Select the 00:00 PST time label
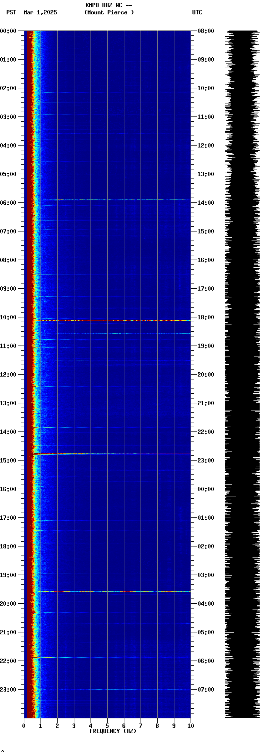Image resolution: width=263 pixels, height=756 pixels. (8, 31)
